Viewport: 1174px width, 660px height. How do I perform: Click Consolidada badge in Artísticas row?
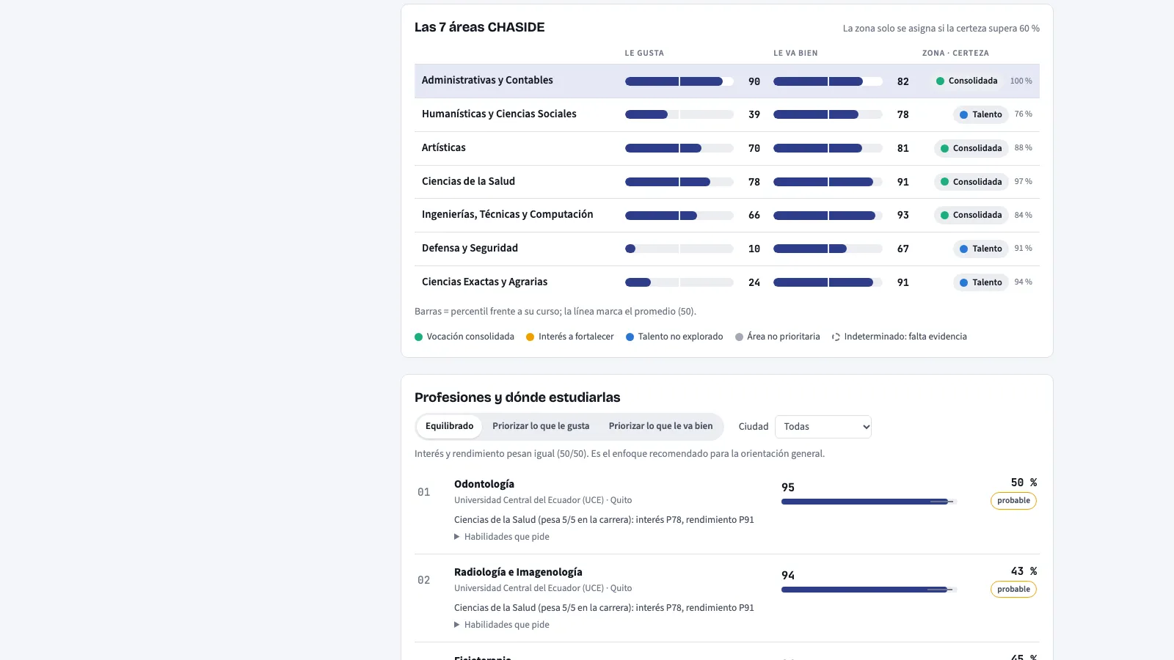pyautogui.click(x=971, y=148)
